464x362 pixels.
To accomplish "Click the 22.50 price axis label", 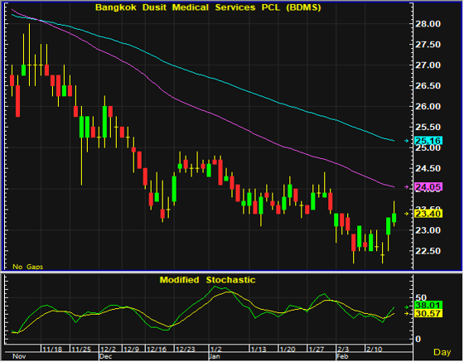I will pos(428,251).
